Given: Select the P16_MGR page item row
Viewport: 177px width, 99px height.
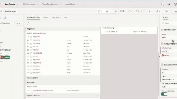Looking at the screenshot, I should coord(63,50).
